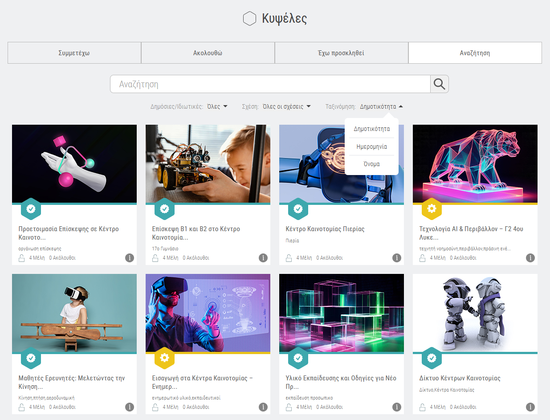Collapse the Ταξινόμηση sorting dropdown

382,106
